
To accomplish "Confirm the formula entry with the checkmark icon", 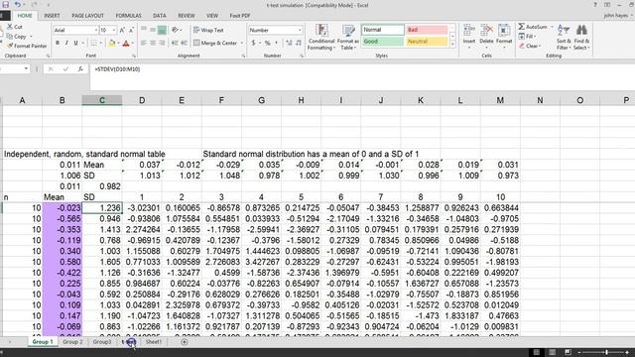I will pos(65,69).
